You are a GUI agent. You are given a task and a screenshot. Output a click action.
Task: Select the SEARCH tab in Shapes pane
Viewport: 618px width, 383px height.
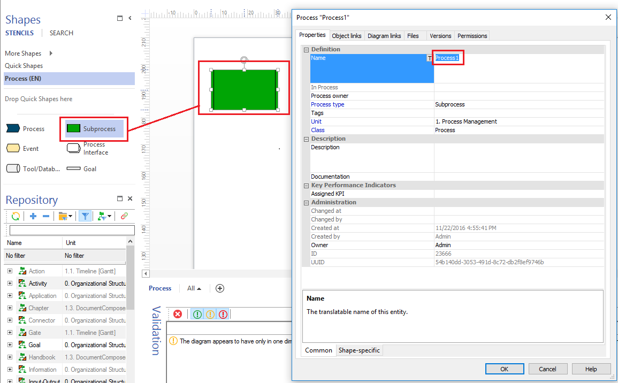[62, 33]
